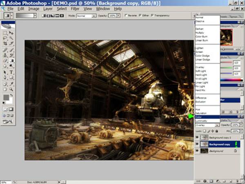Select the Rectangle Shape tool
Screen dimensions: 245x184
pos(11,78)
